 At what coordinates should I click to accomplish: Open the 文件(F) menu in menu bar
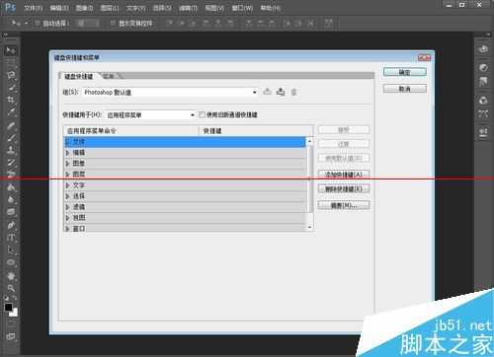tap(34, 8)
